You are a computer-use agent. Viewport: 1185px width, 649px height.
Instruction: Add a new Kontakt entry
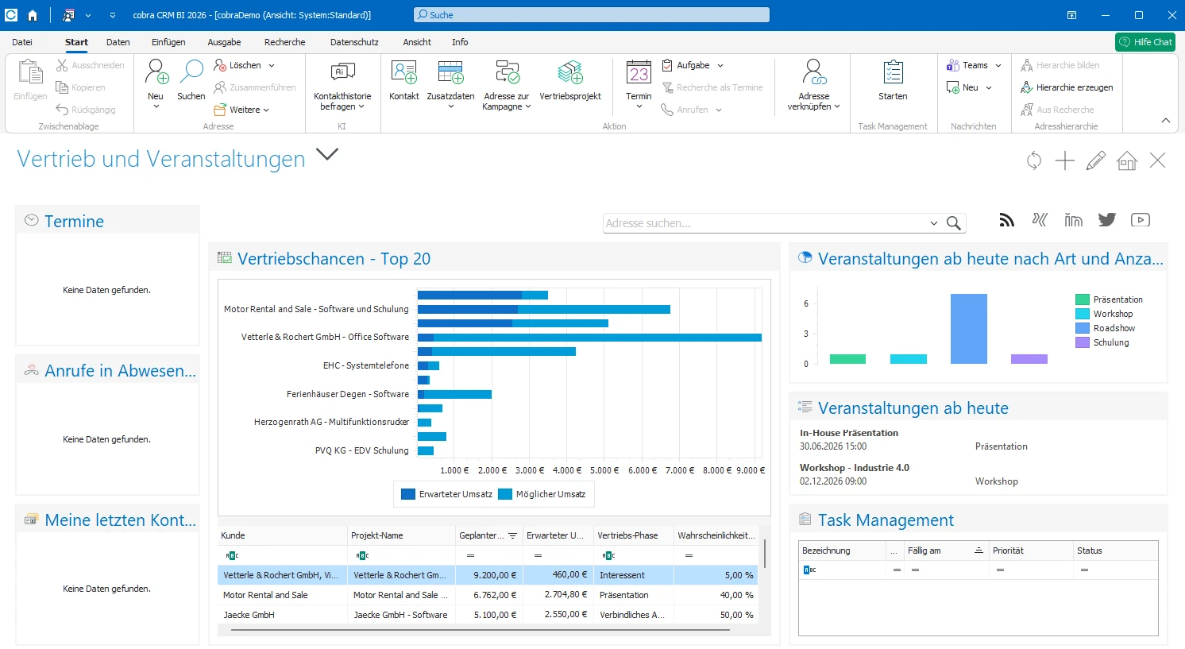click(x=404, y=80)
